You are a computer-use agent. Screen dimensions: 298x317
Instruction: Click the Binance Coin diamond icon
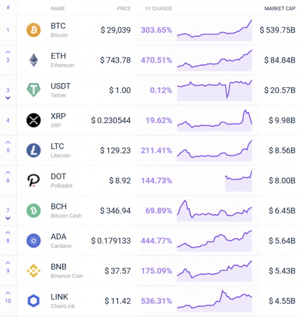click(33, 271)
